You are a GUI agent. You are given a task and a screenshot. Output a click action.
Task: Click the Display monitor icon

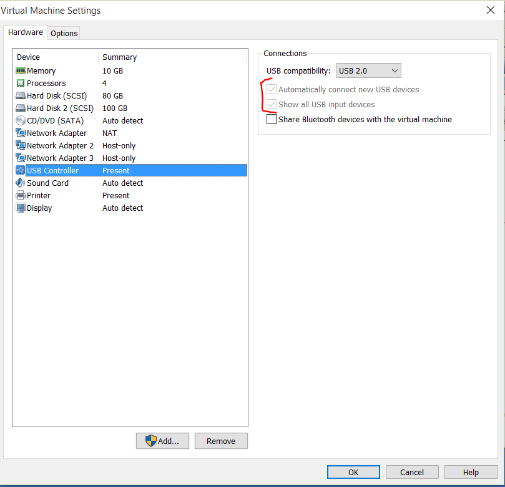click(21, 208)
